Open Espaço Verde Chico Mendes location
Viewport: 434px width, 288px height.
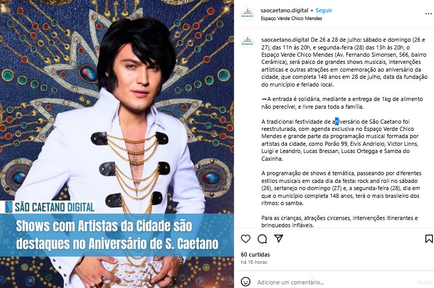click(x=291, y=19)
